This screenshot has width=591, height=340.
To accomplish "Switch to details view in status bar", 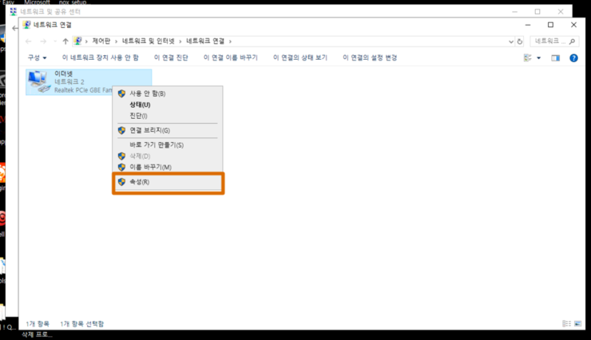I will [566, 324].
